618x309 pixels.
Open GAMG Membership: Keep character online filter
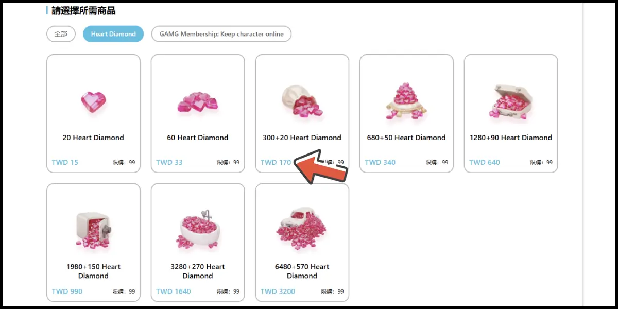click(x=221, y=34)
